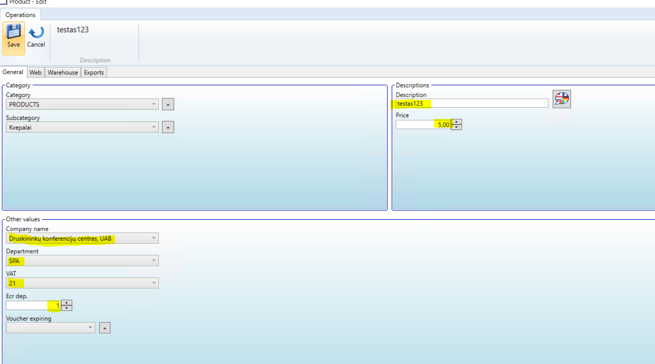Switch to the Web tab

pyautogui.click(x=35, y=73)
